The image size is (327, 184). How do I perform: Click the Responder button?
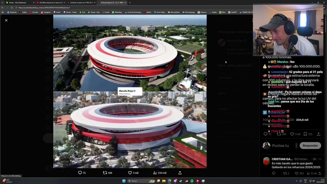click(310, 146)
